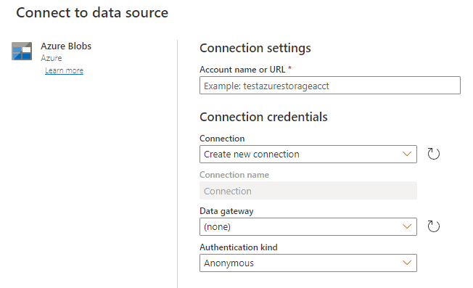Click the Azure Blobs connector icon

pos(22,51)
